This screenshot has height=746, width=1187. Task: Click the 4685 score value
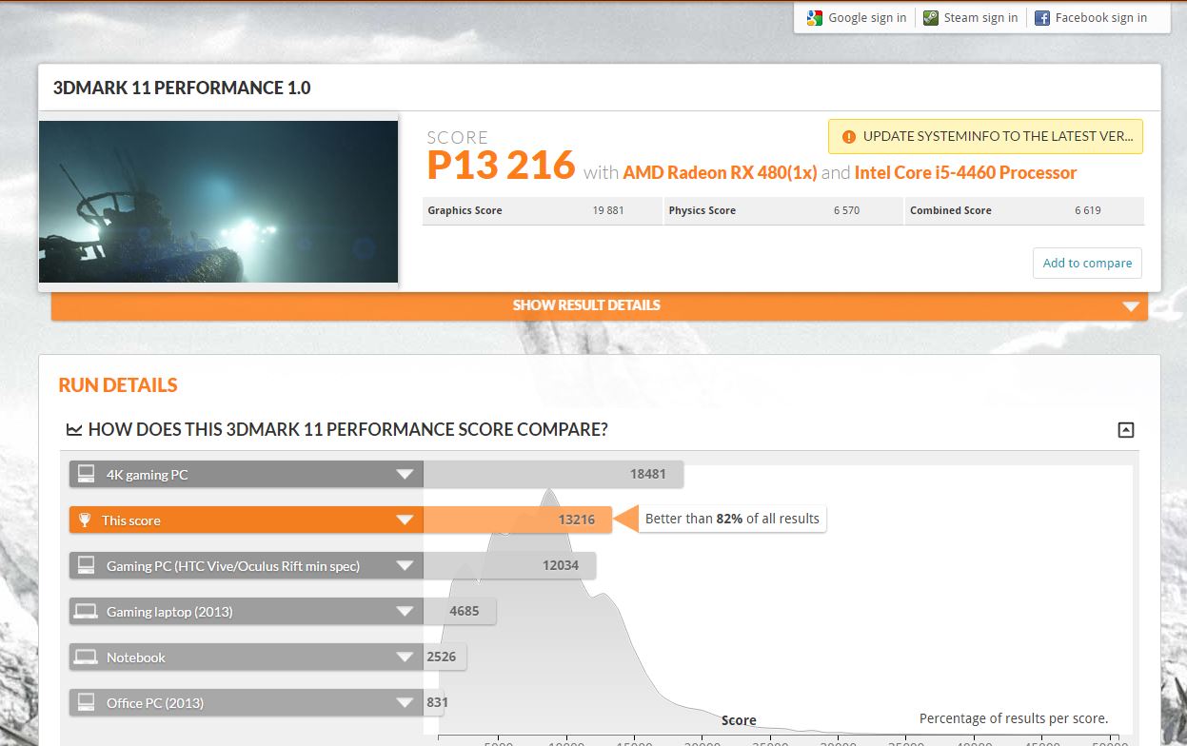465,611
